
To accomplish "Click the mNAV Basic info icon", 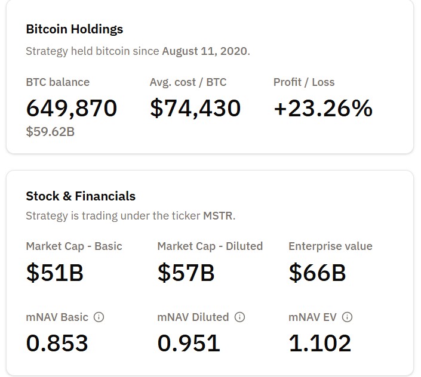I will pos(99,317).
